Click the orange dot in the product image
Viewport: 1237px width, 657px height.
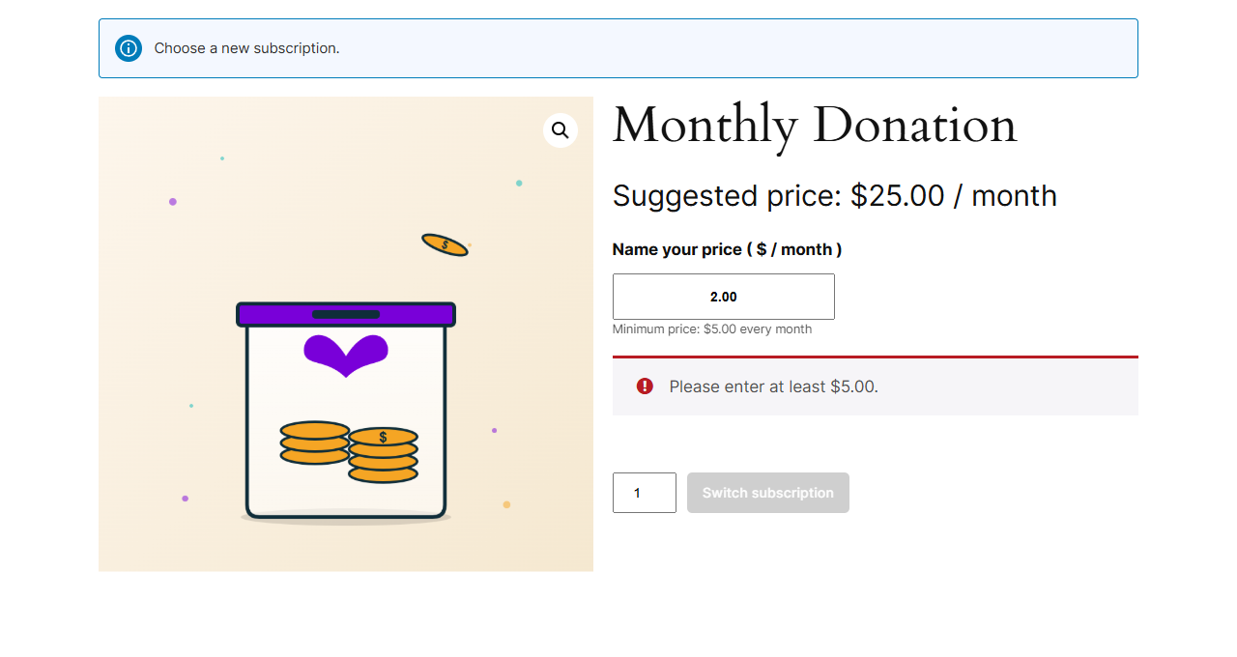(506, 504)
